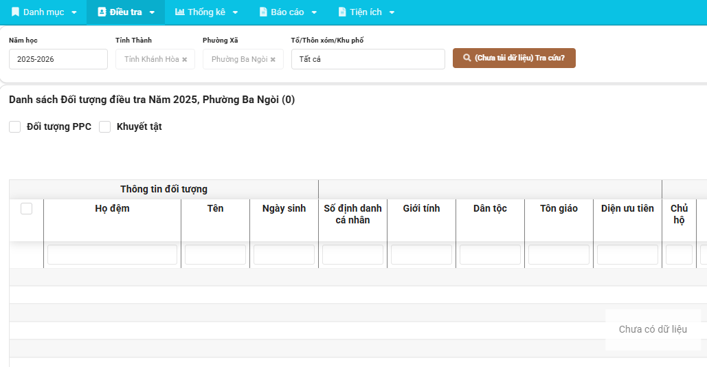Screen dimensions: 707x367
Task: Open the Tổ/Thôn xóm/Khu phố dropdown
Action: [368, 59]
